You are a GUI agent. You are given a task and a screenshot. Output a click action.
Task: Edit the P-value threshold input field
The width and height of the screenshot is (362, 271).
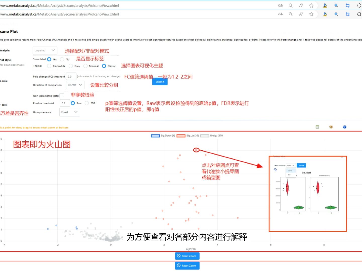click(65, 103)
